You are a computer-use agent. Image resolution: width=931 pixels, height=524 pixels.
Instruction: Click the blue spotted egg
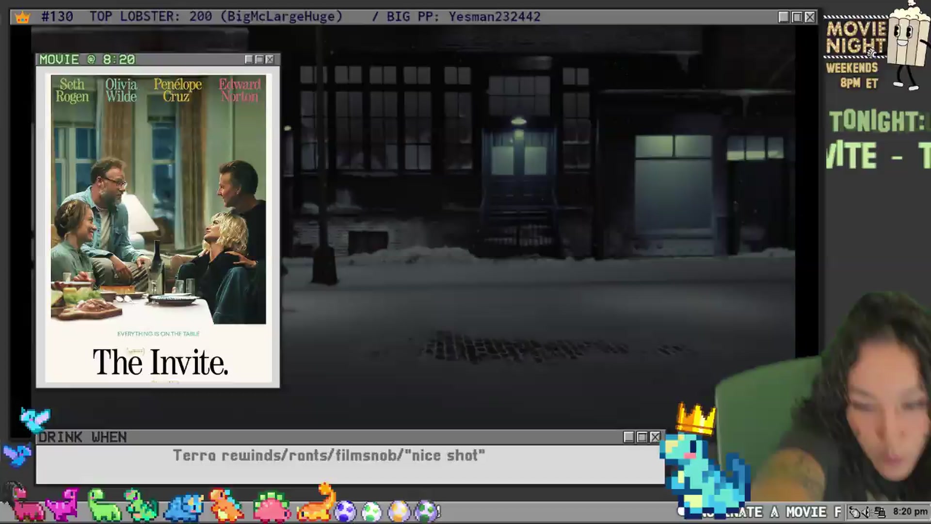(345, 511)
